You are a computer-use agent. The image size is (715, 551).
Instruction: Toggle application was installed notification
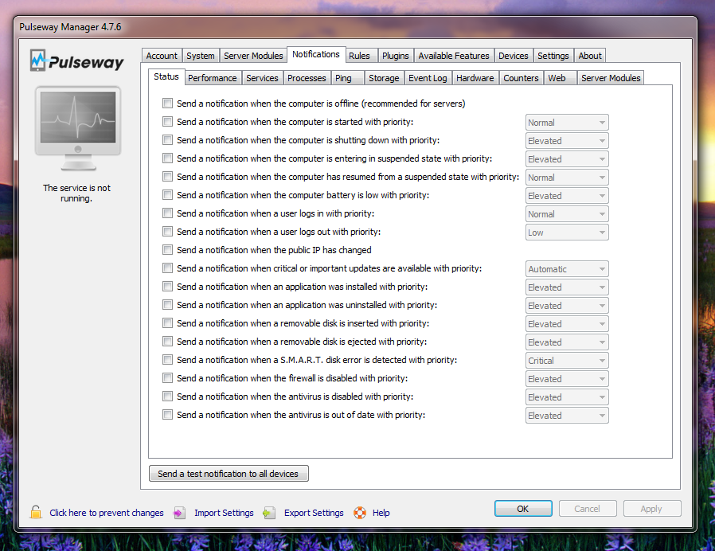[168, 286]
